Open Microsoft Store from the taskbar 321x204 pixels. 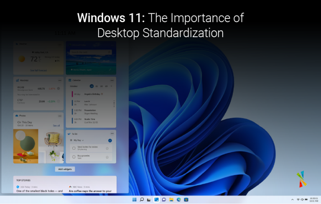tap(186, 199)
